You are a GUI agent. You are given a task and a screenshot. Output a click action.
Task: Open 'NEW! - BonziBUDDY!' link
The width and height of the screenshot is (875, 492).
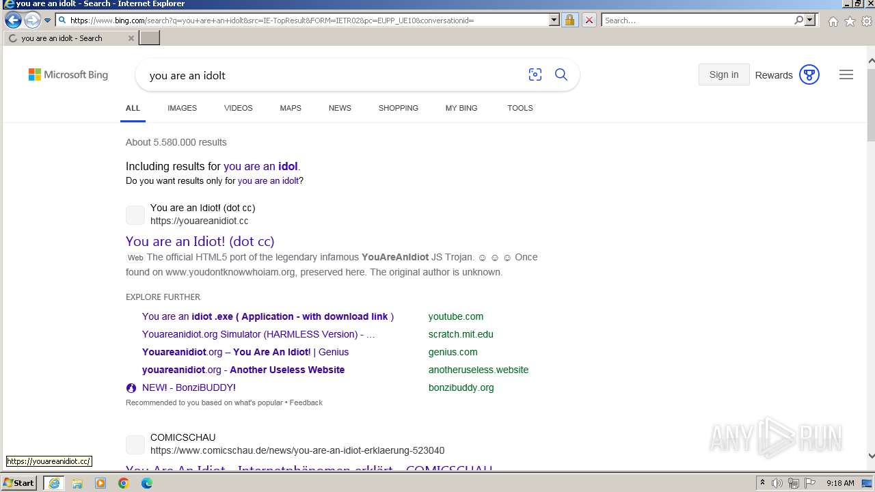click(189, 387)
